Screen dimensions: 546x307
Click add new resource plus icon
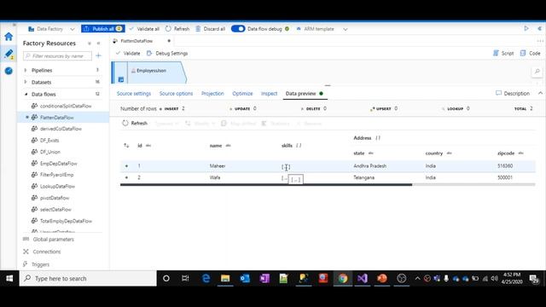click(99, 55)
